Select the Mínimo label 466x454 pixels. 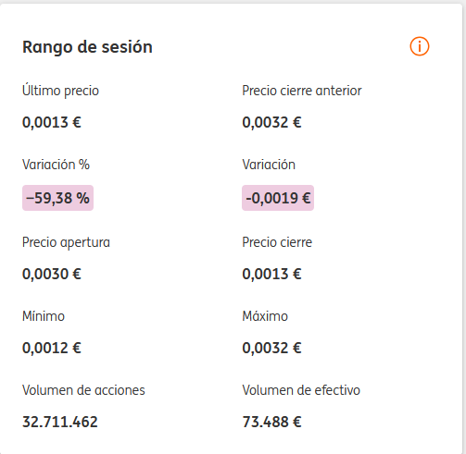[44, 316]
